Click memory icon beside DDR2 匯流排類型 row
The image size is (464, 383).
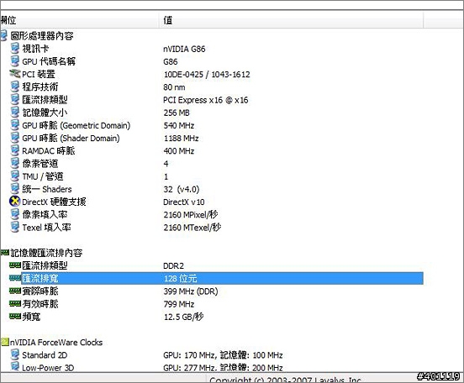point(15,265)
